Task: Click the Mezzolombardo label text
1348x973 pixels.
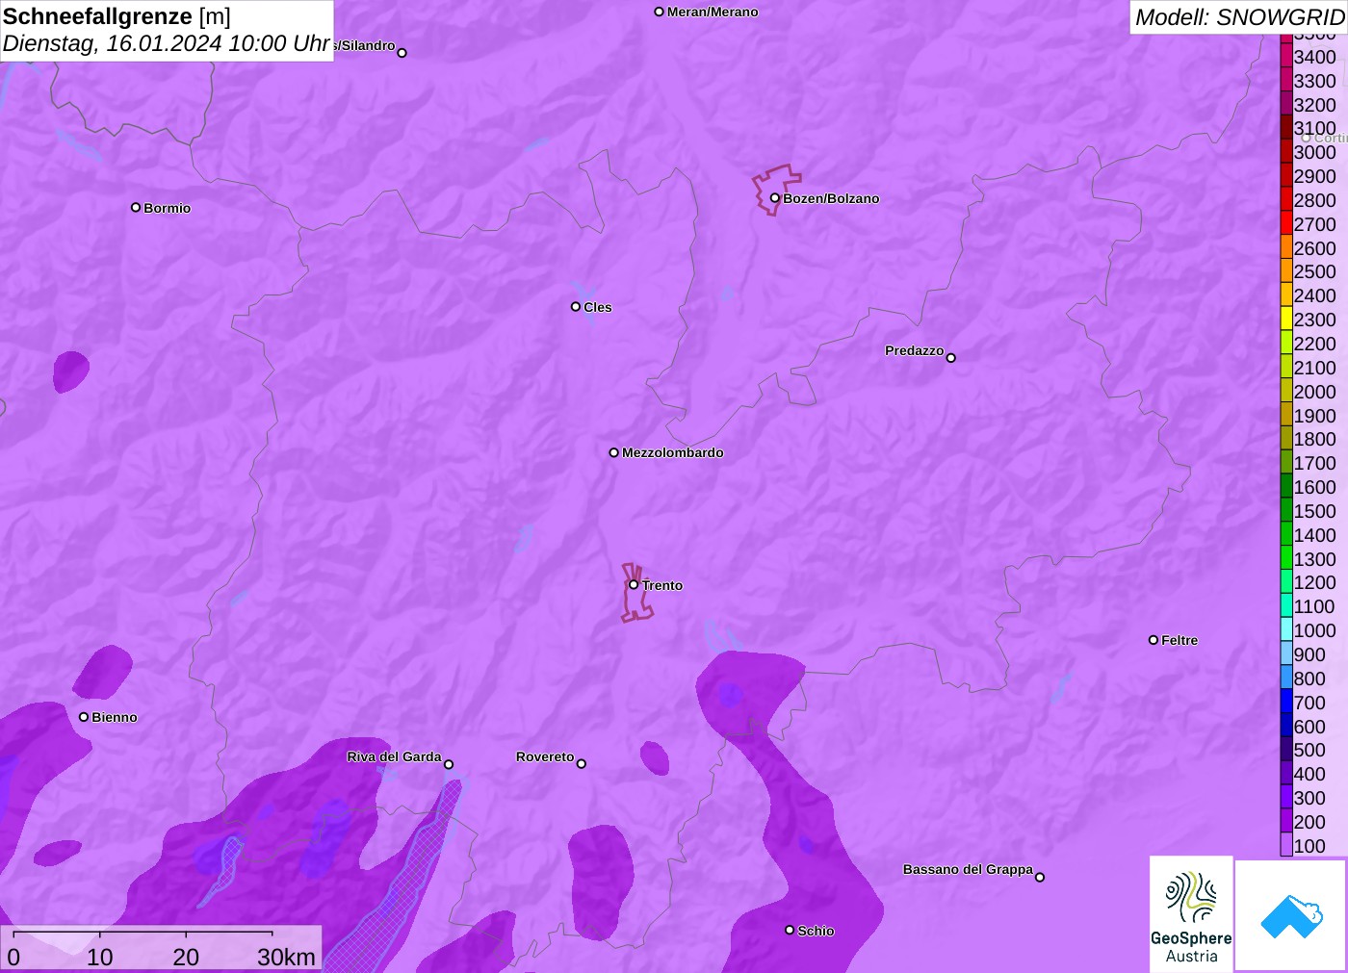Action: pyautogui.click(x=673, y=452)
